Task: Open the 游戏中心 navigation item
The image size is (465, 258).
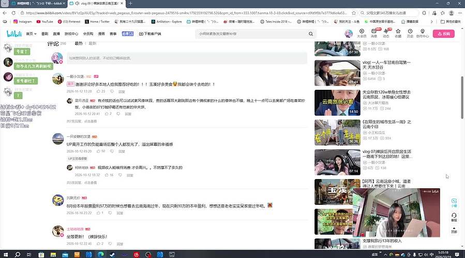Action: coord(71,34)
